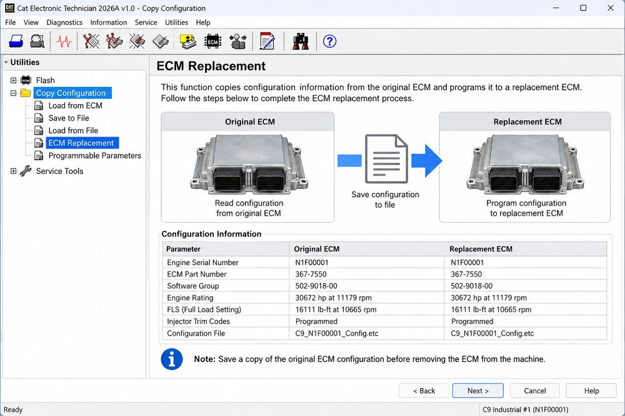Minimize the Cat Electronic Technician window
The height and width of the screenshot is (416, 625).
[556, 8]
